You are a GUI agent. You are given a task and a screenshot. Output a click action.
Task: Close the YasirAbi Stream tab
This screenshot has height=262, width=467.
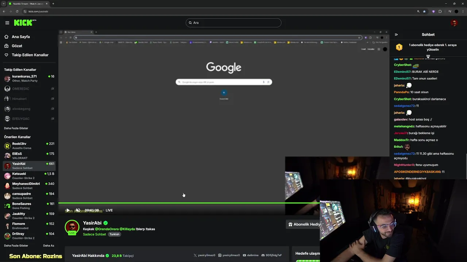click(x=47, y=4)
